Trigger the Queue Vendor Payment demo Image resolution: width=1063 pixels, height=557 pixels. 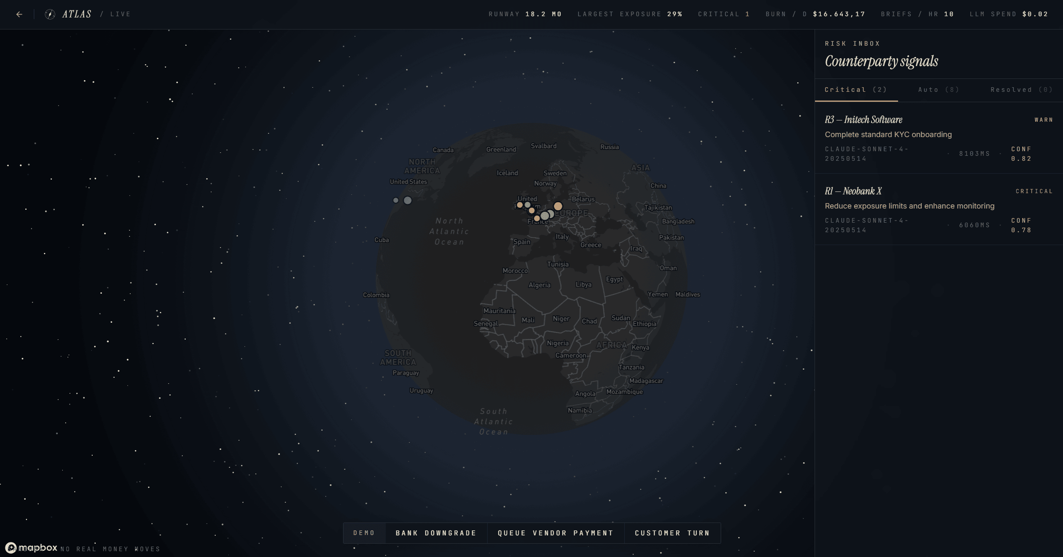(x=555, y=533)
